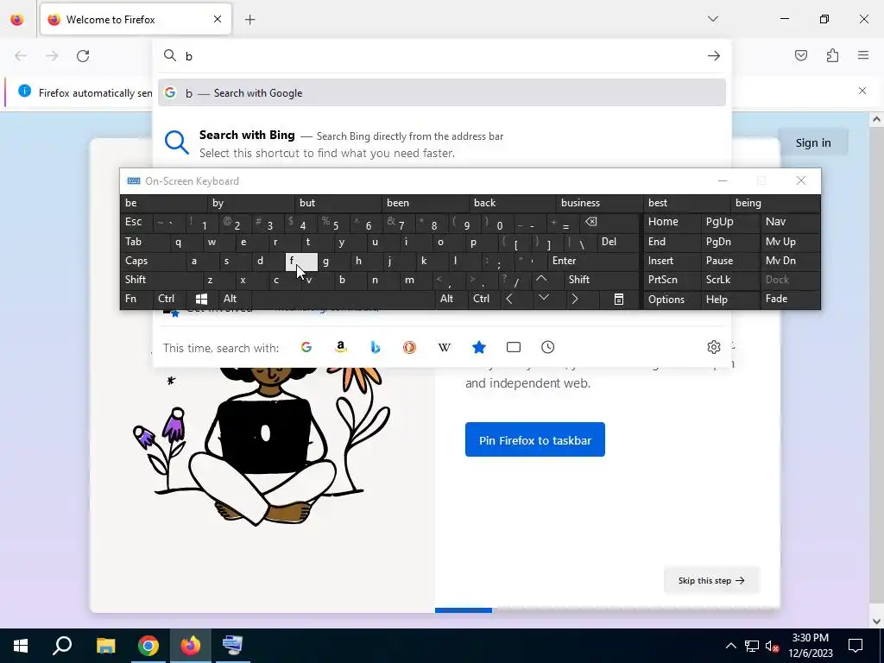The width and height of the screenshot is (884, 663).
Task: Toggle the Nav key on keyboard
Action: [x=789, y=222]
